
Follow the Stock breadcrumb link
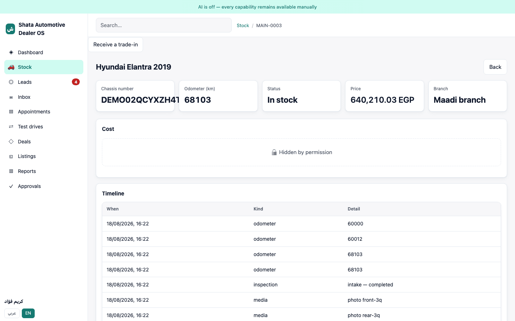[243, 26]
